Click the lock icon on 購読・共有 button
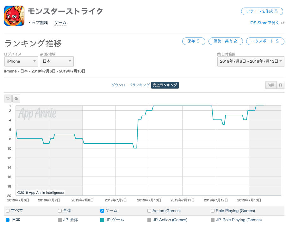 pyautogui.click(x=236, y=41)
